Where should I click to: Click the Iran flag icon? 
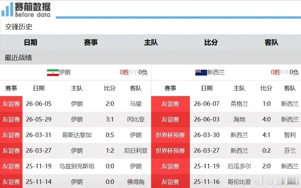pyautogui.click(x=53, y=73)
